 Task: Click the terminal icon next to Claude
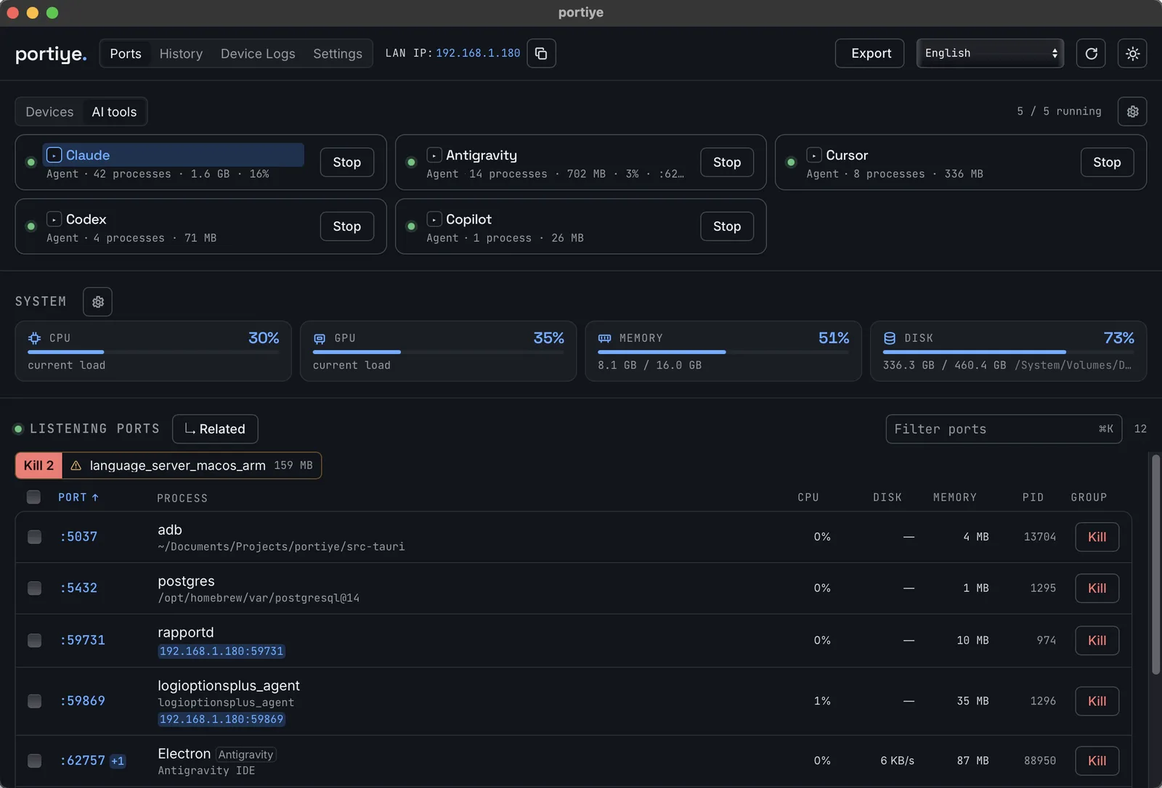54,155
